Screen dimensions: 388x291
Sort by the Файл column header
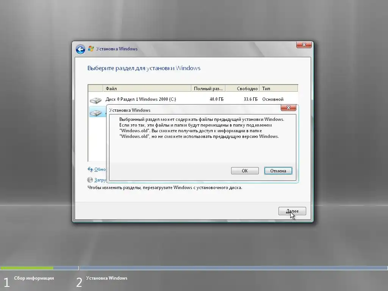147,88
